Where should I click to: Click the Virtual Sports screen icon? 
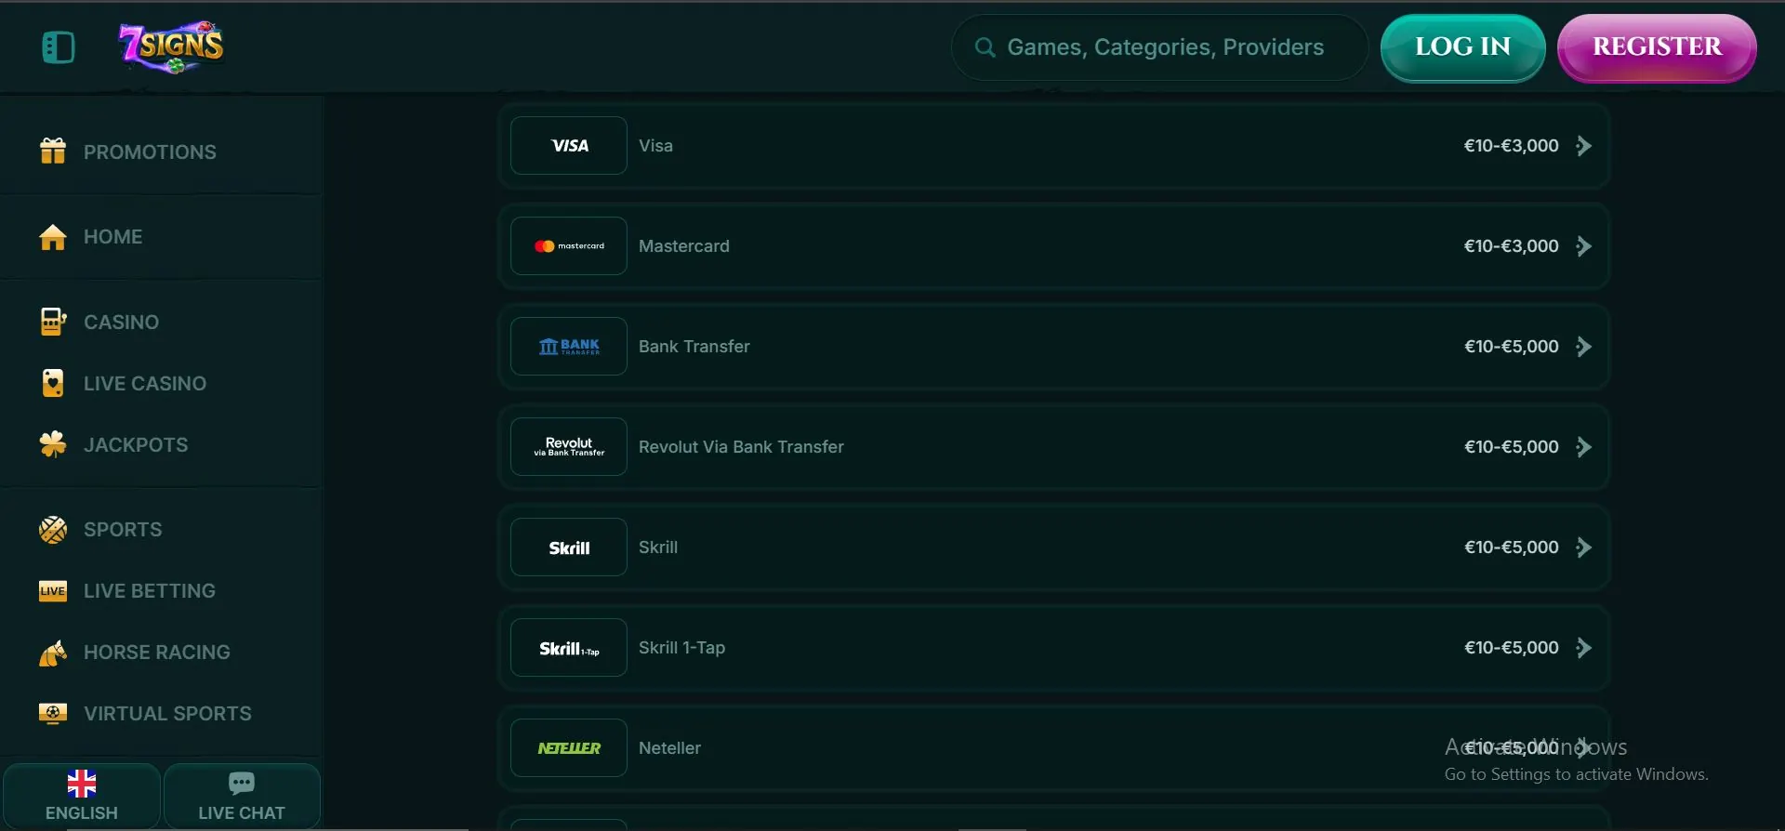click(53, 713)
